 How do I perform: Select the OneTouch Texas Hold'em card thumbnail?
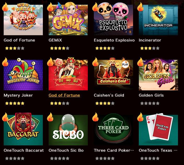point(158,129)
